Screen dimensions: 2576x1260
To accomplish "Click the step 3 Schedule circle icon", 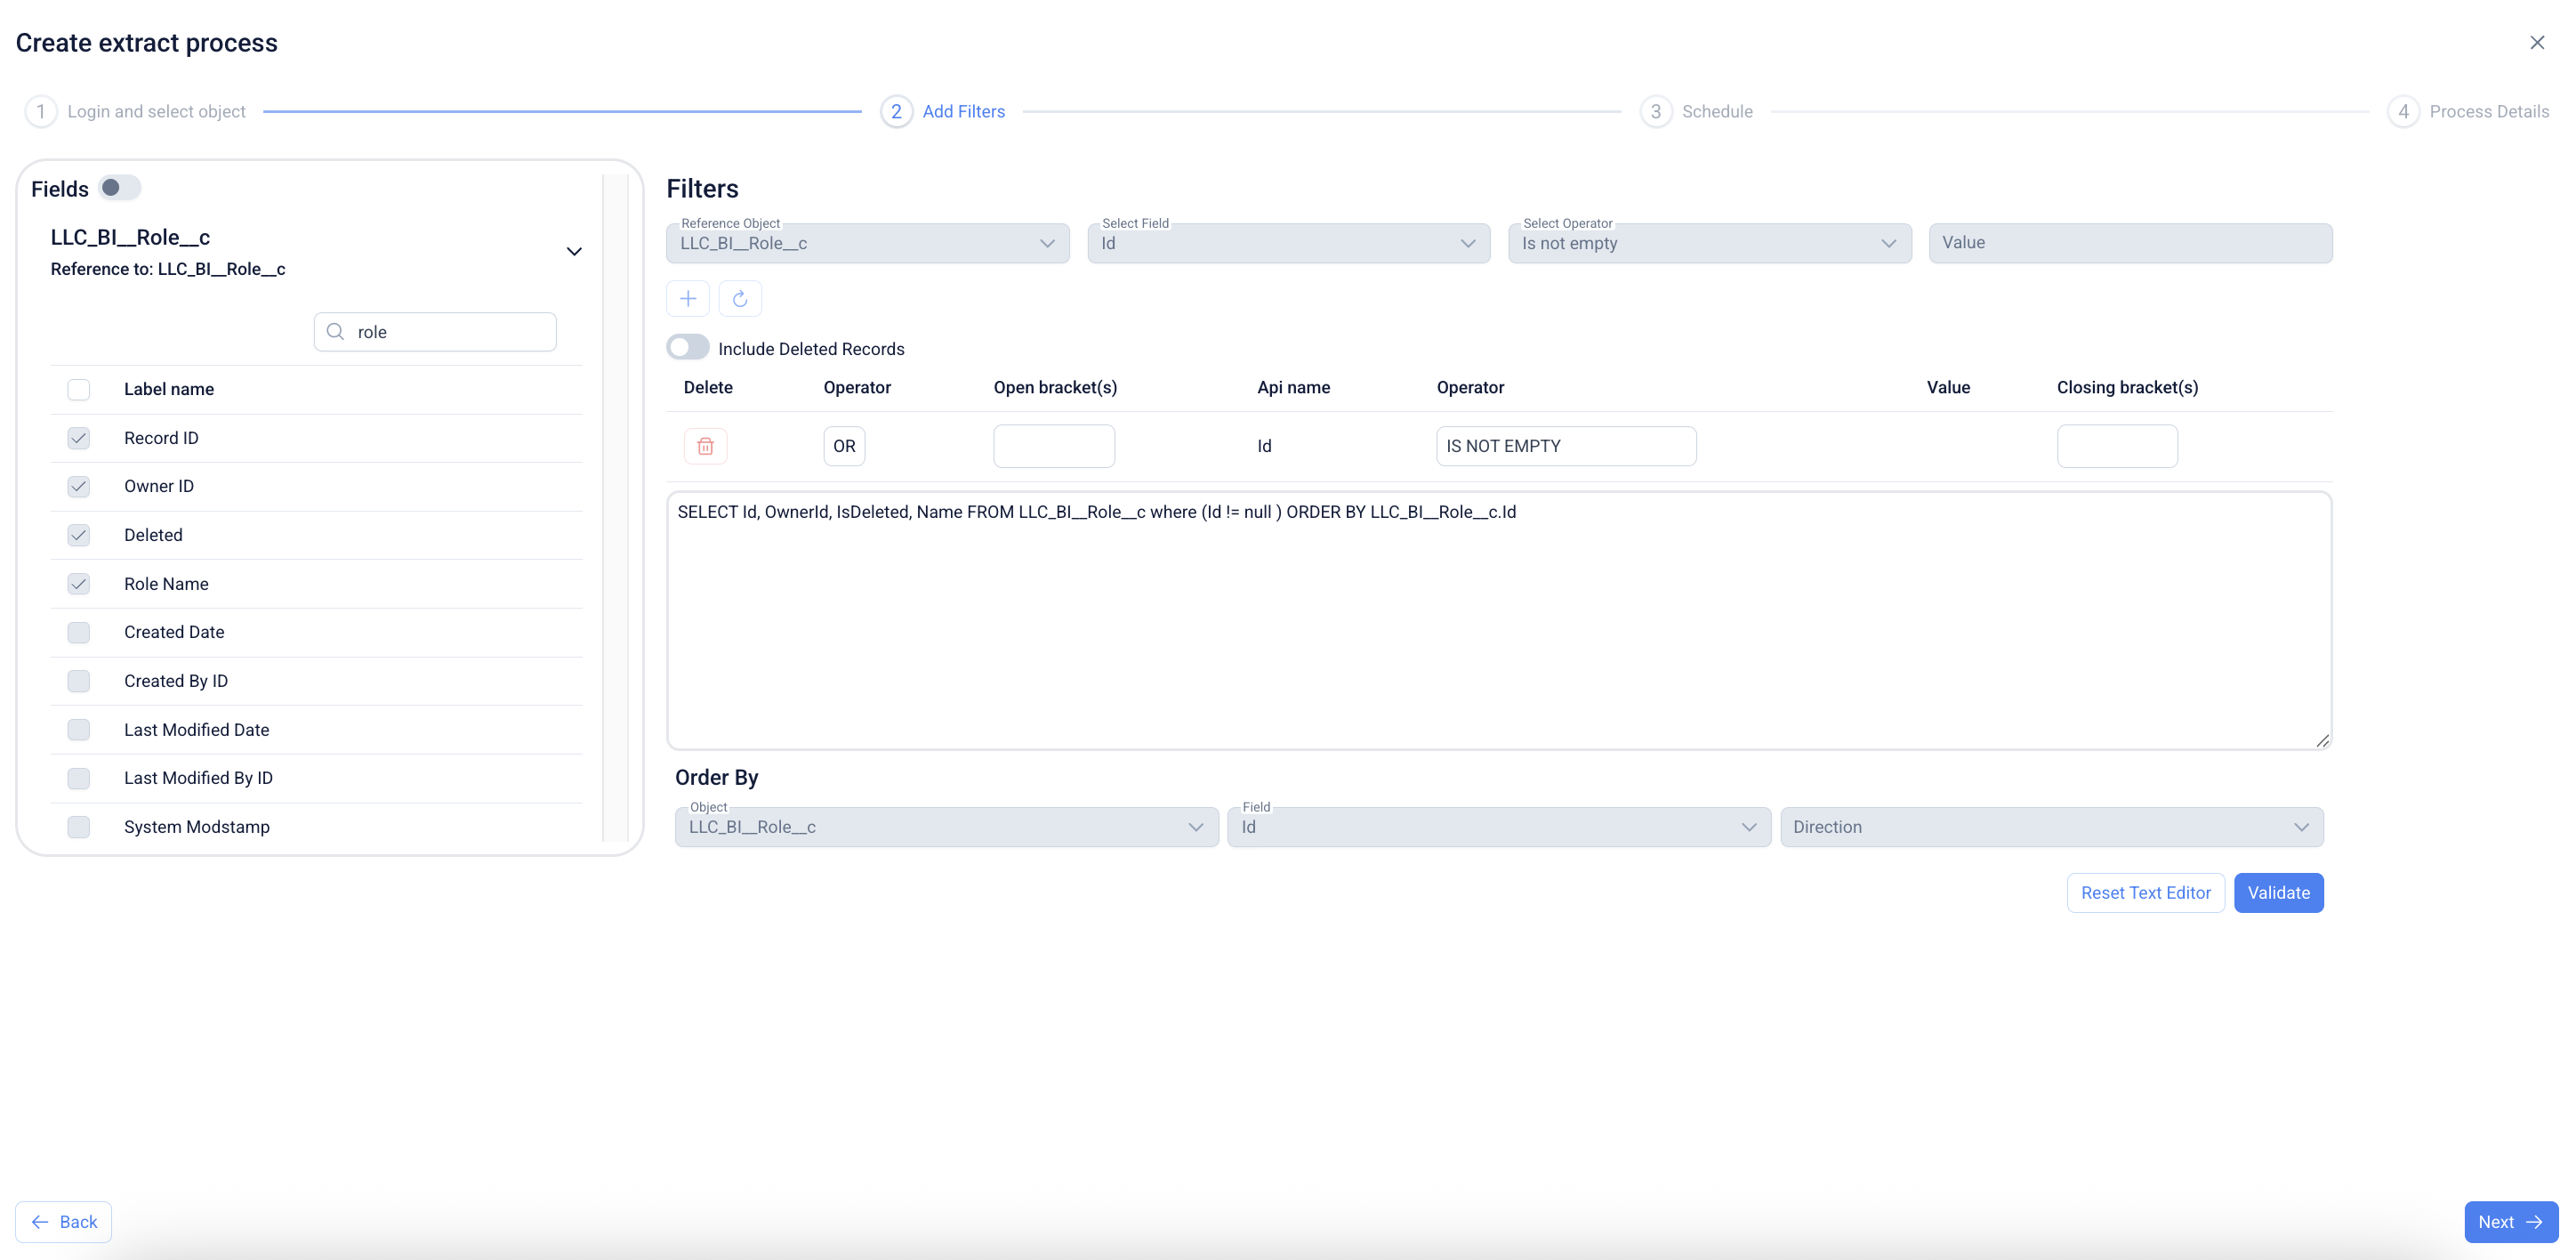I will coord(1655,111).
